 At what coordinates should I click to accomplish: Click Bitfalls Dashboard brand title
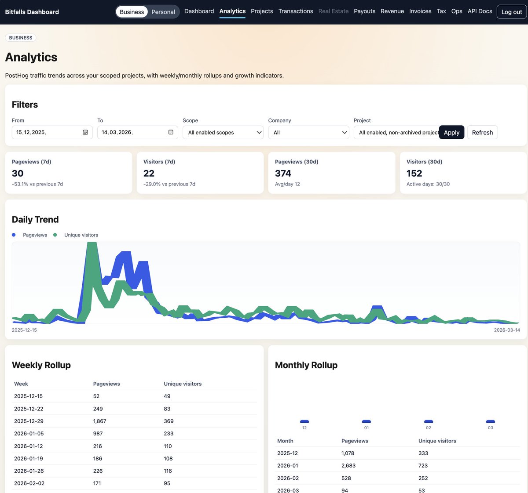(x=32, y=12)
